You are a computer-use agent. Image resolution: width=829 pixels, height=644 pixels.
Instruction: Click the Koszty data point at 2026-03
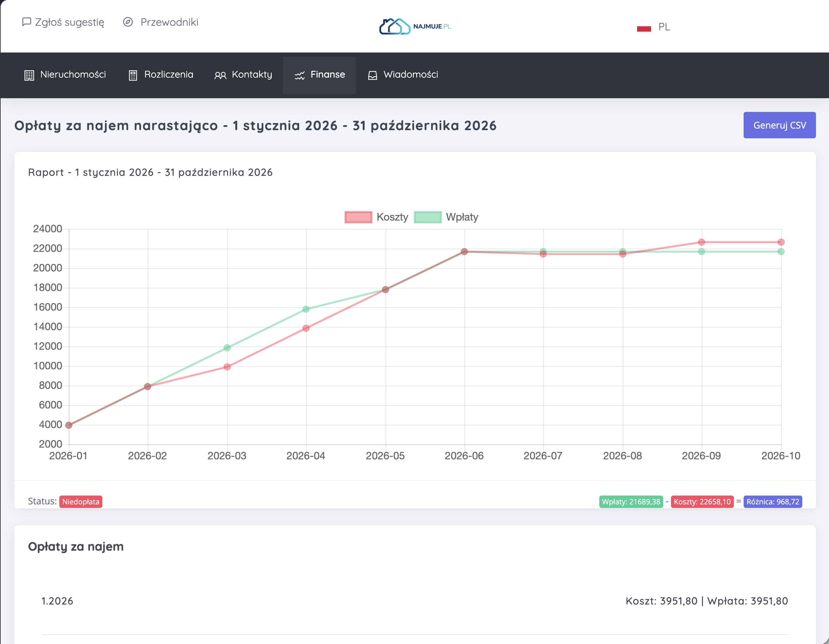(227, 367)
